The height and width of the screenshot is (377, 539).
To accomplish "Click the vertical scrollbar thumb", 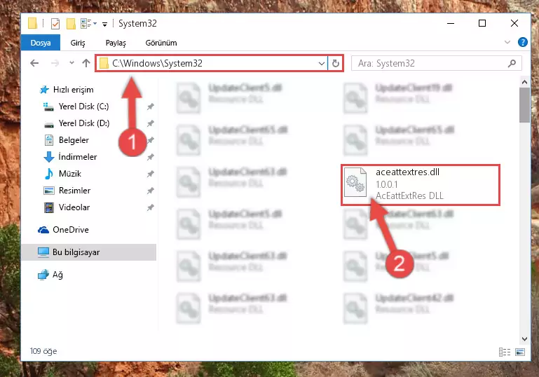I will pyautogui.click(x=524, y=105).
